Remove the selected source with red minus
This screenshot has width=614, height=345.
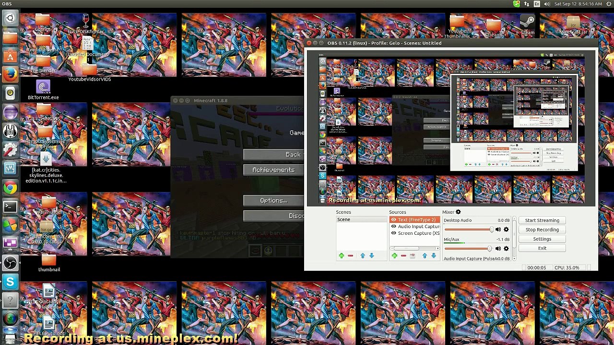403,256
